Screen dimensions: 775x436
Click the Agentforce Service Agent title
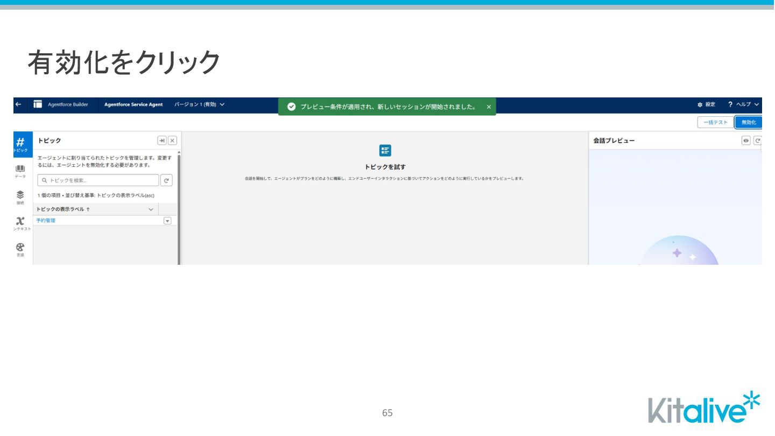pos(133,104)
